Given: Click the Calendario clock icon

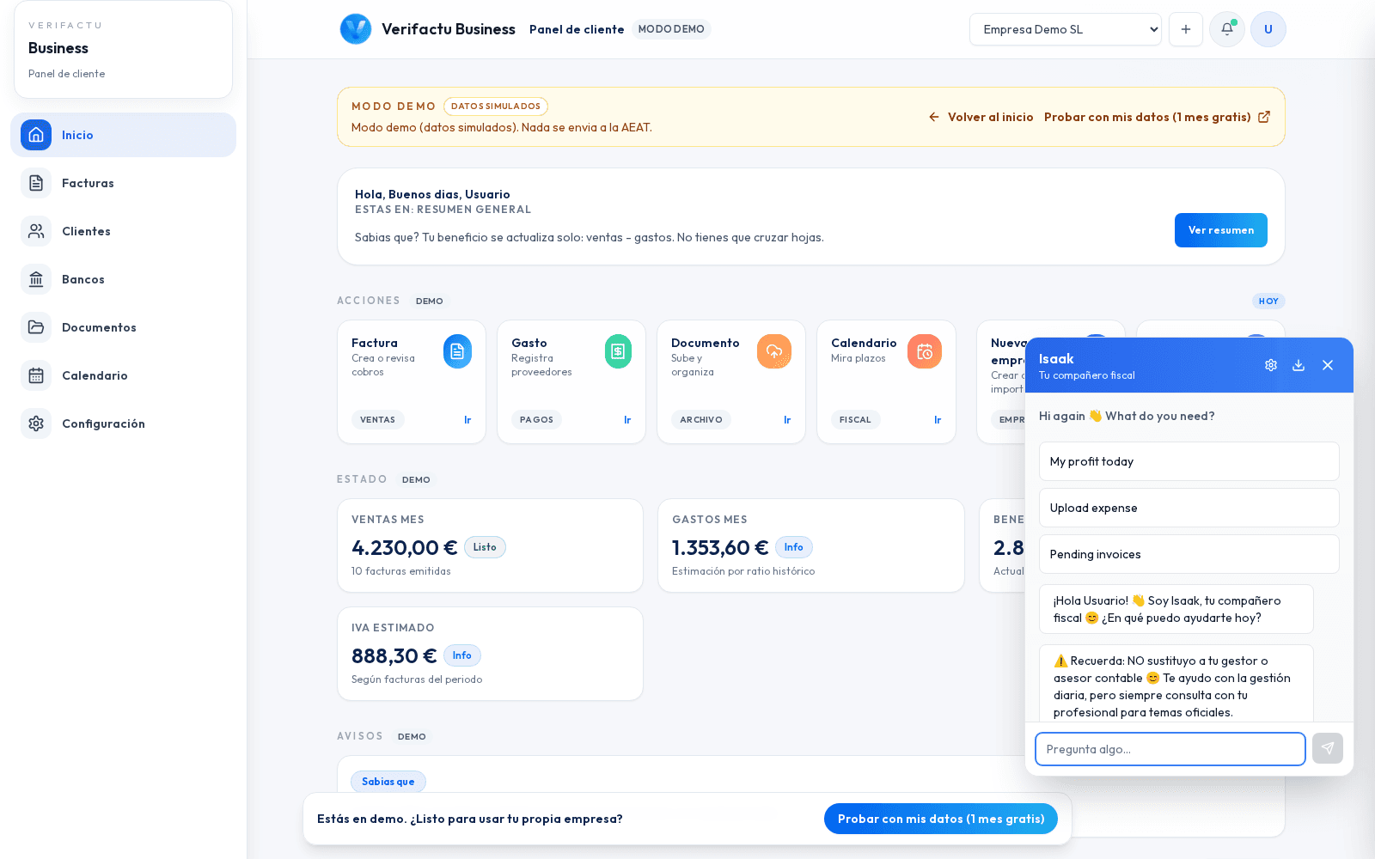Looking at the screenshot, I should pos(925,351).
